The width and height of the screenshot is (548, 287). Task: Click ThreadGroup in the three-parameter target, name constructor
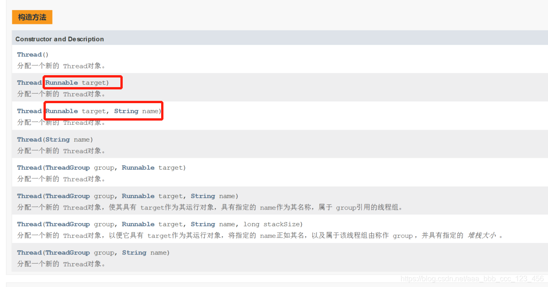[x=67, y=196]
